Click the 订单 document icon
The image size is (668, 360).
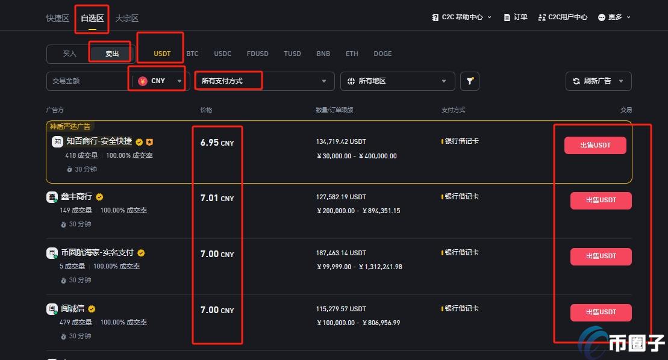507,17
